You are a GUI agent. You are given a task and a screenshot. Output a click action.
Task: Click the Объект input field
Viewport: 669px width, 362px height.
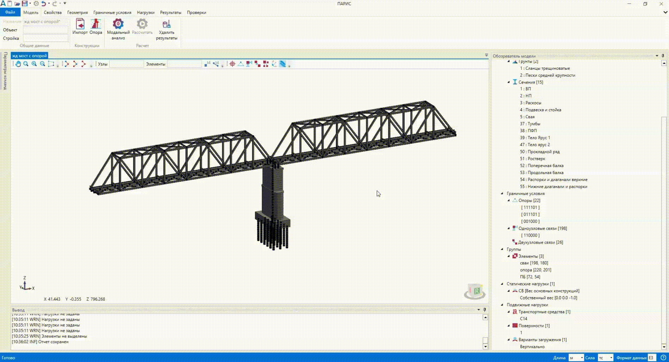pos(45,30)
